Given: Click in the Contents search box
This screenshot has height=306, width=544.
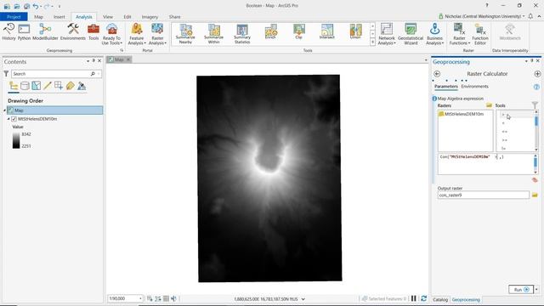Looking at the screenshot, I should [51, 74].
